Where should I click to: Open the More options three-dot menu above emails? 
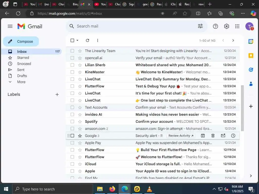[x=98, y=40]
